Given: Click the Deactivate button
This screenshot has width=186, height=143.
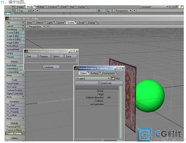Looking at the screenshot, I should tap(111, 83).
